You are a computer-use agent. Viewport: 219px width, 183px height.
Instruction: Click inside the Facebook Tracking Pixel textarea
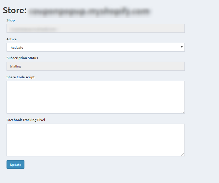[x=95, y=140]
